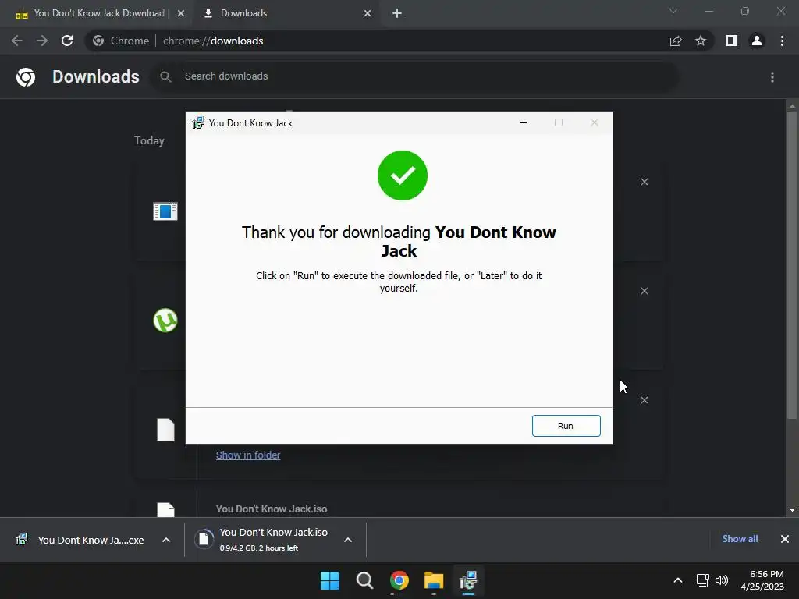Viewport: 799px width, 599px height.
Task: Go back to the previous page
Action: pyautogui.click(x=17, y=41)
